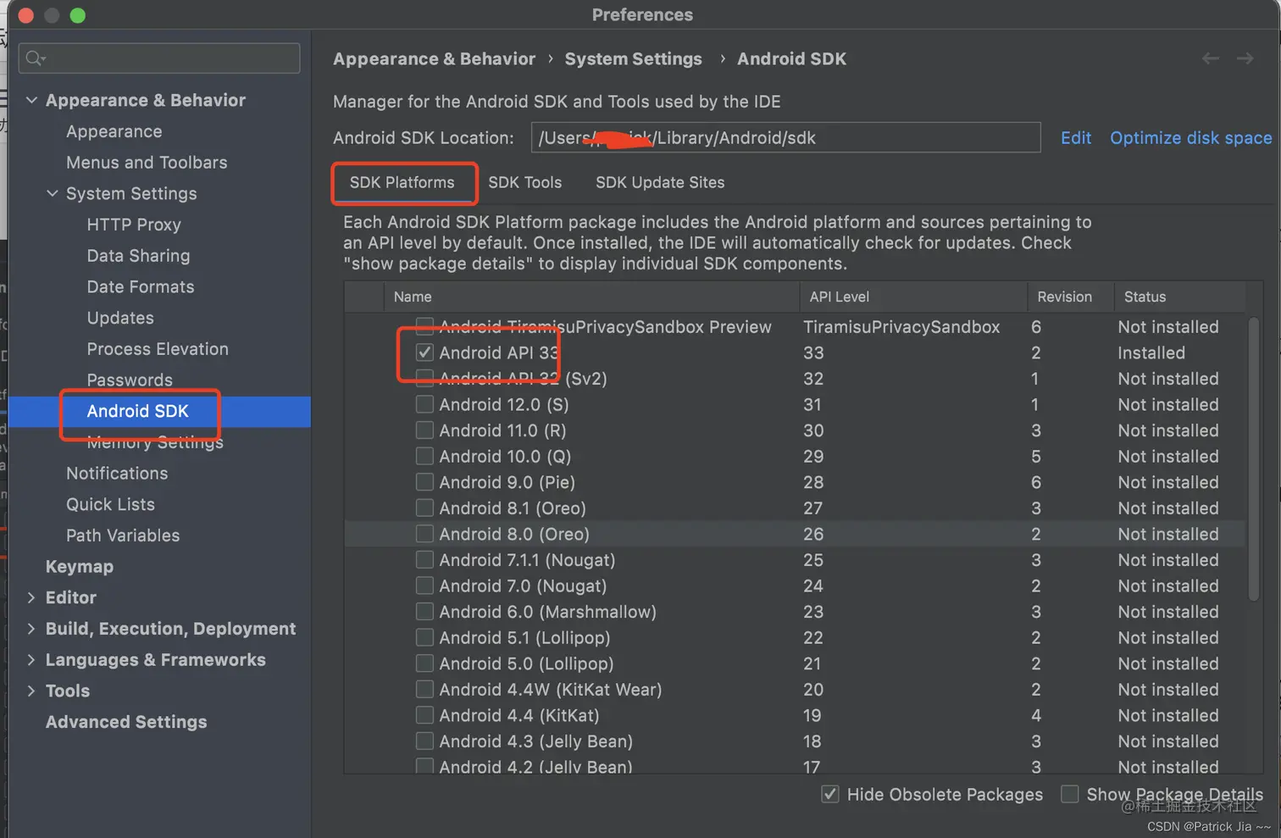
Task: Toggle Hide Obsolete Packages checkbox
Action: [x=830, y=794]
